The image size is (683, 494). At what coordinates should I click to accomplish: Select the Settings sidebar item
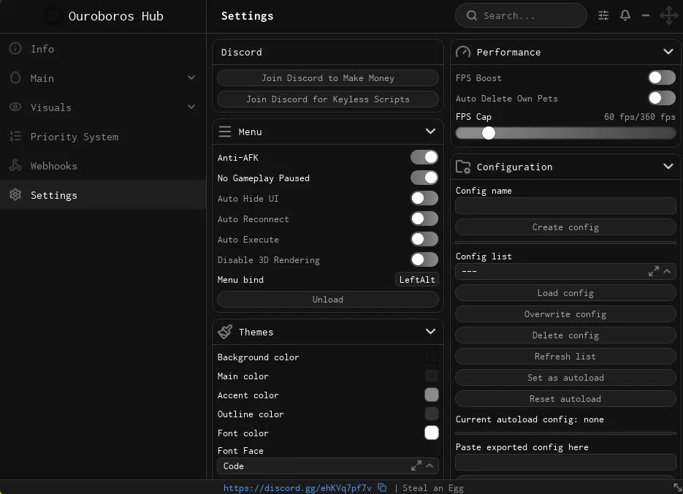[103, 194]
